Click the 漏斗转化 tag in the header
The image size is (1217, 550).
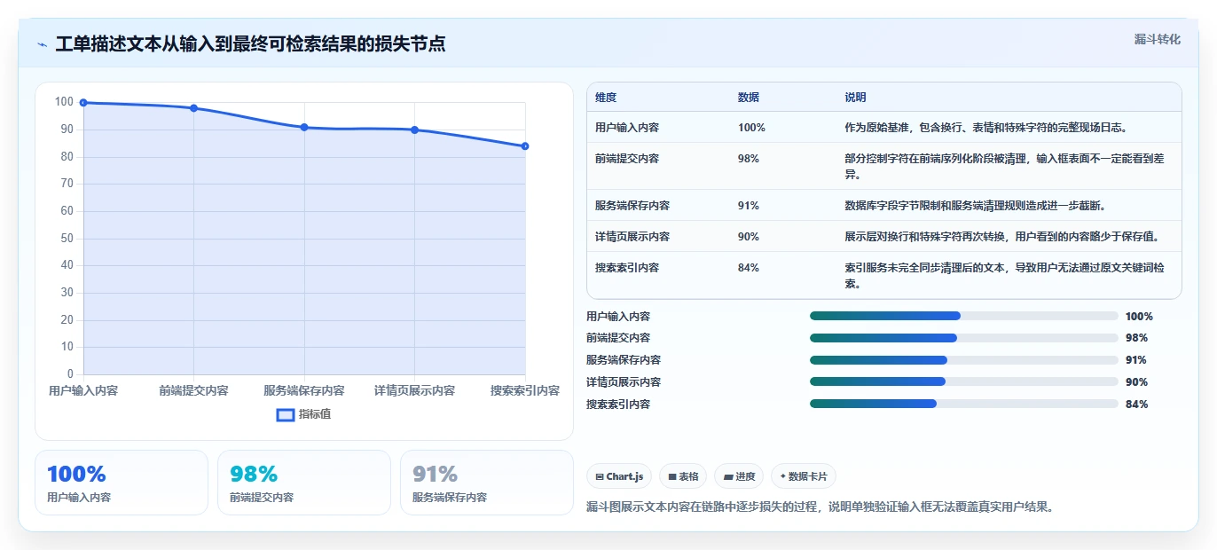coord(1158,39)
